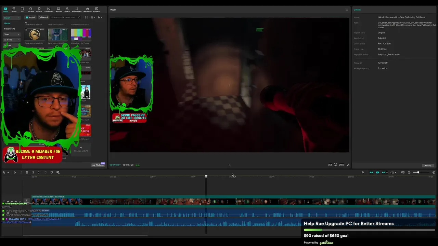
Task: Start voiceover recording microphone
Action: (x=363, y=173)
